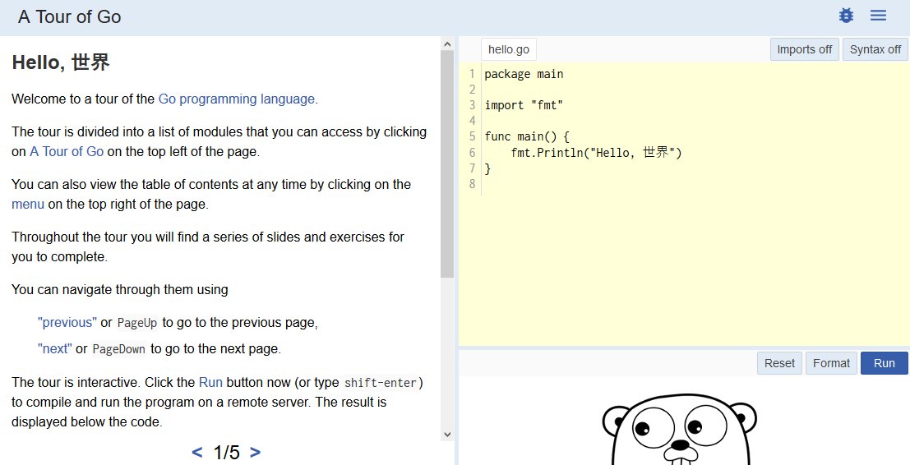Image resolution: width=910 pixels, height=465 pixels.
Task: Click the Run link in paragraph
Action: pyautogui.click(x=210, y=383)
